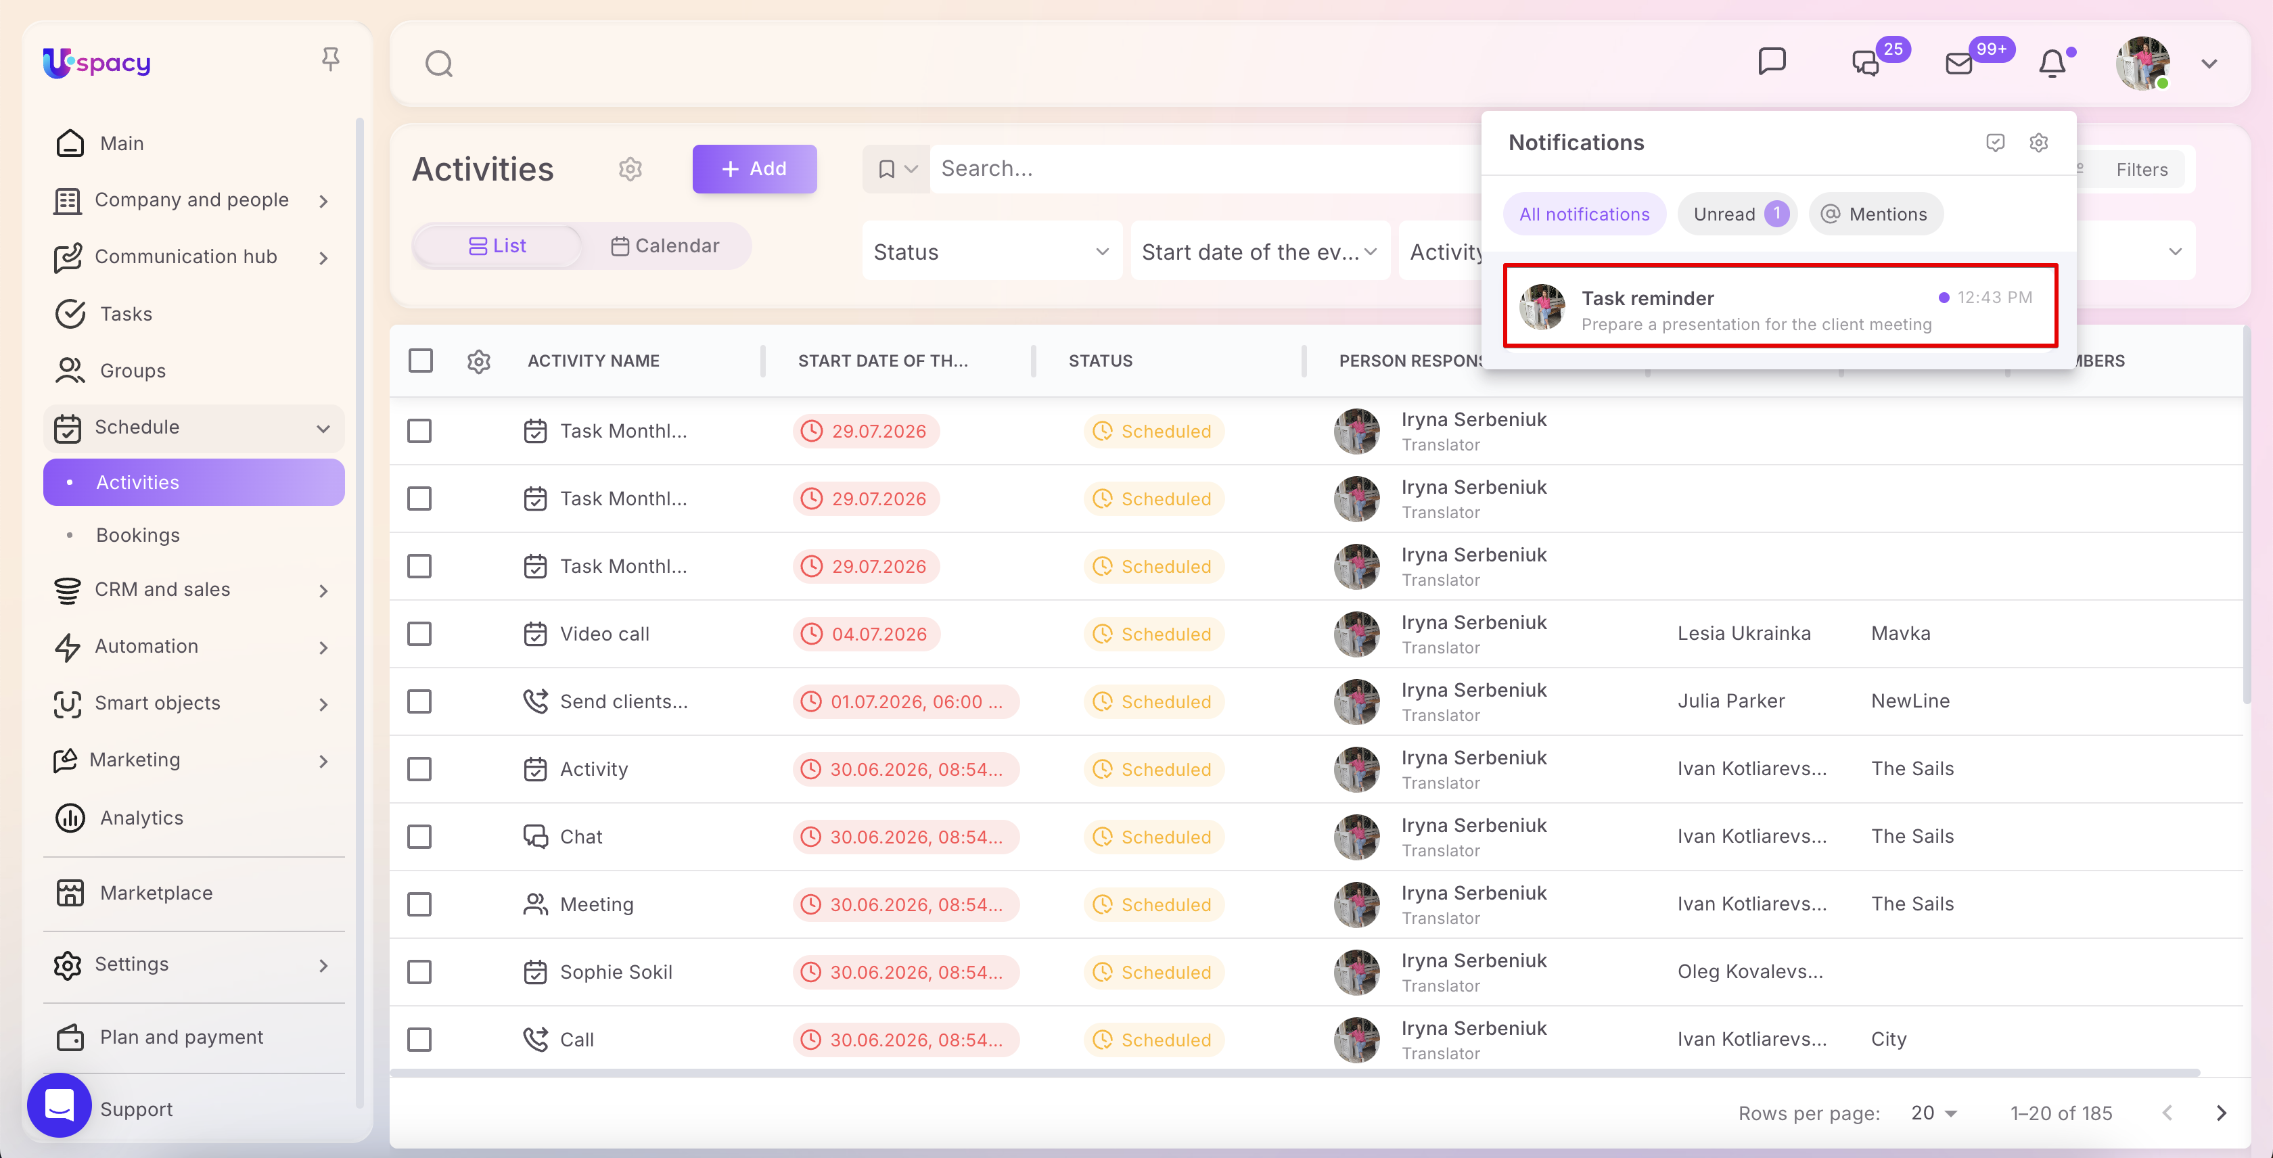Check the Send clients... row checkbox
Viewport: 2273px width, 1158px height.
pos(419,702)
